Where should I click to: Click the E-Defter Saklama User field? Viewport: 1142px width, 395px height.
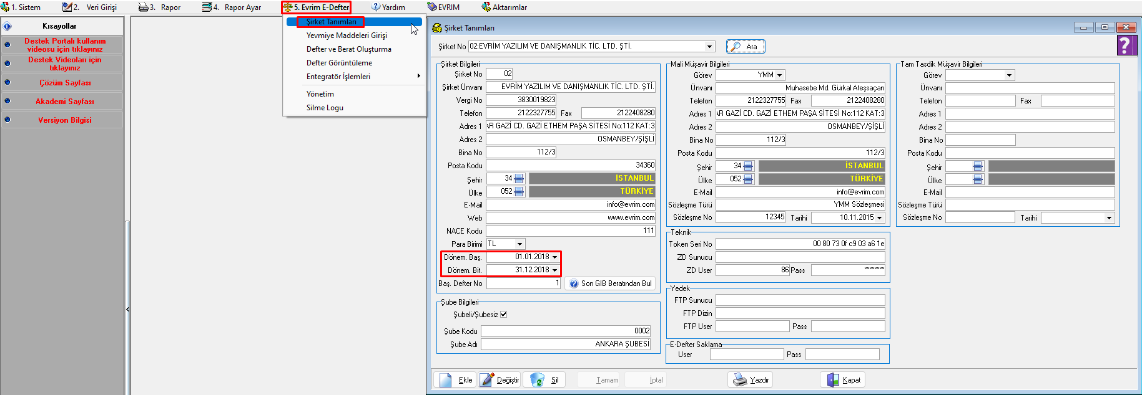747,355
